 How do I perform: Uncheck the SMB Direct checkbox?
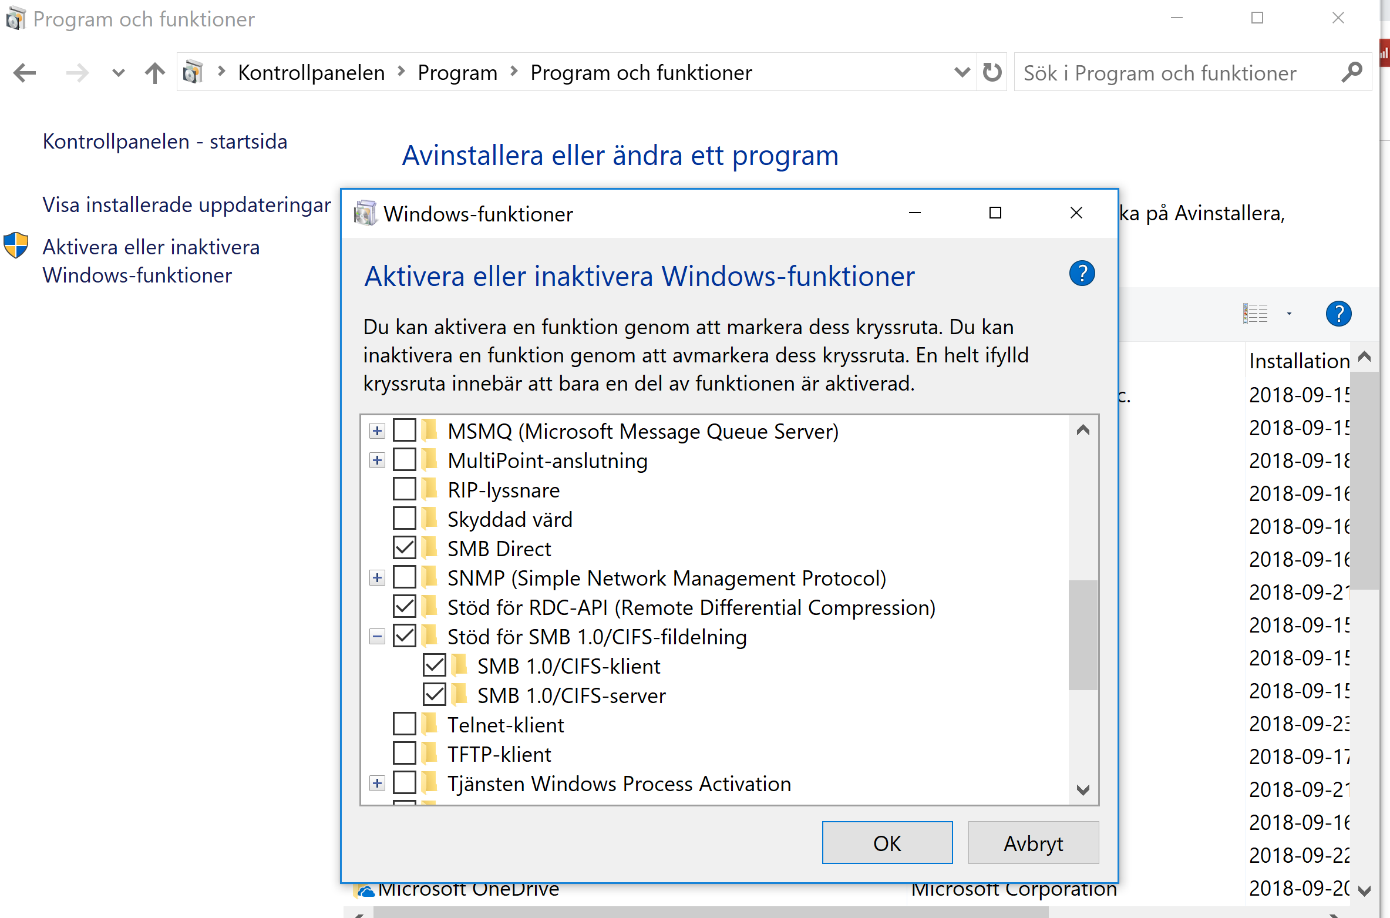coord(405,548)
